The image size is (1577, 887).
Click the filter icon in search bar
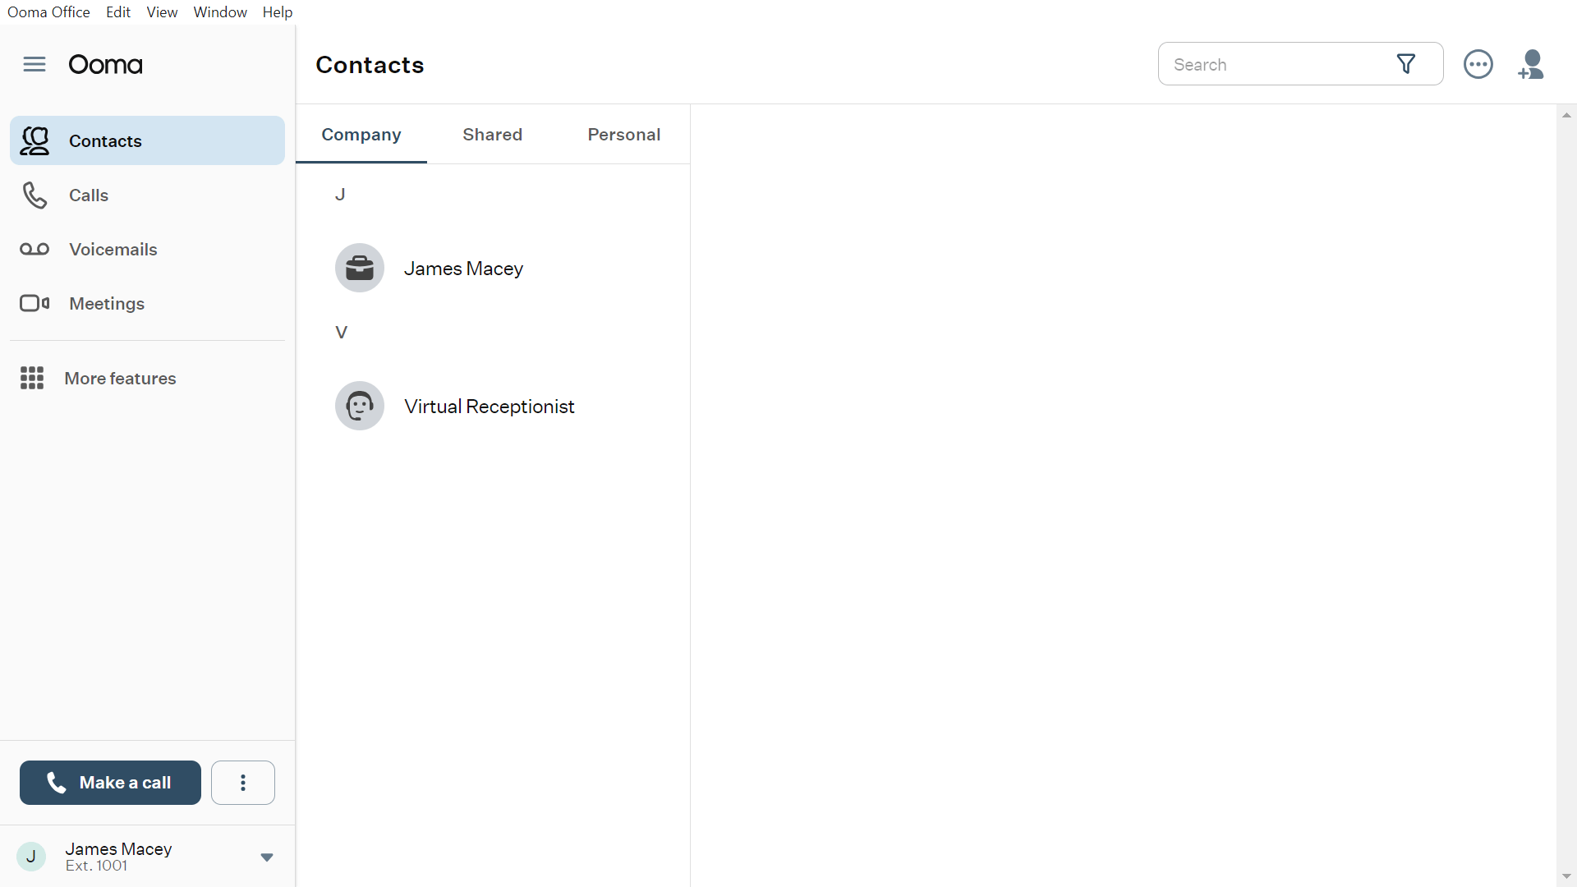1406,64
